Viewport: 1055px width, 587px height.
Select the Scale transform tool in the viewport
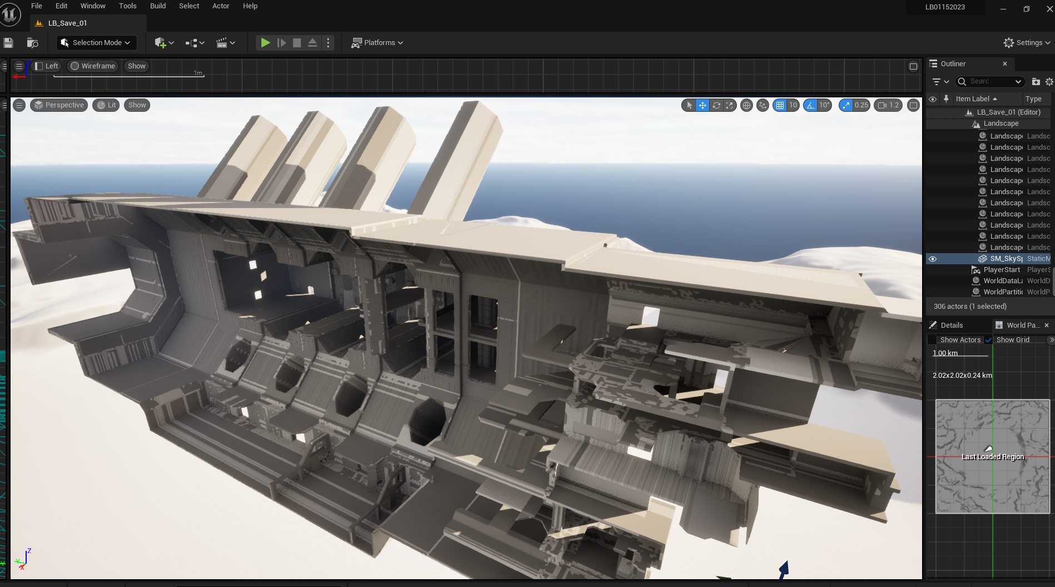click(x=730, y=105)
